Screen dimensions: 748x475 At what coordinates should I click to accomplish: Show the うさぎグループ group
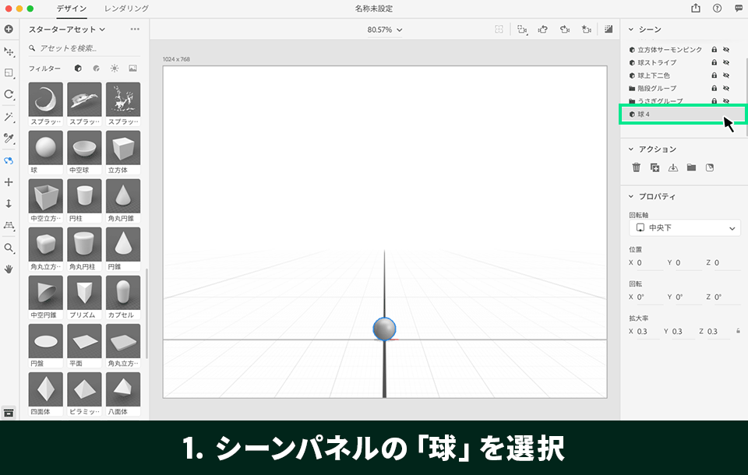click(x=726, y=101)
